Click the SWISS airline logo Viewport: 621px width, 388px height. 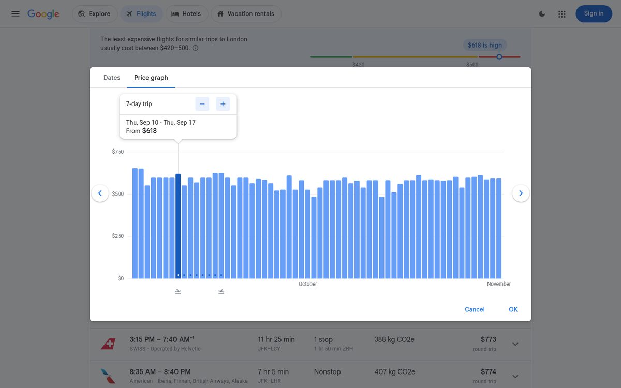pos(108,344)
